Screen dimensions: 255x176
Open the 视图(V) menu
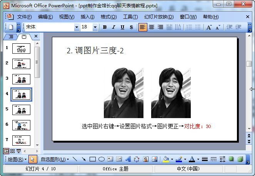click(x=67, y=17)
